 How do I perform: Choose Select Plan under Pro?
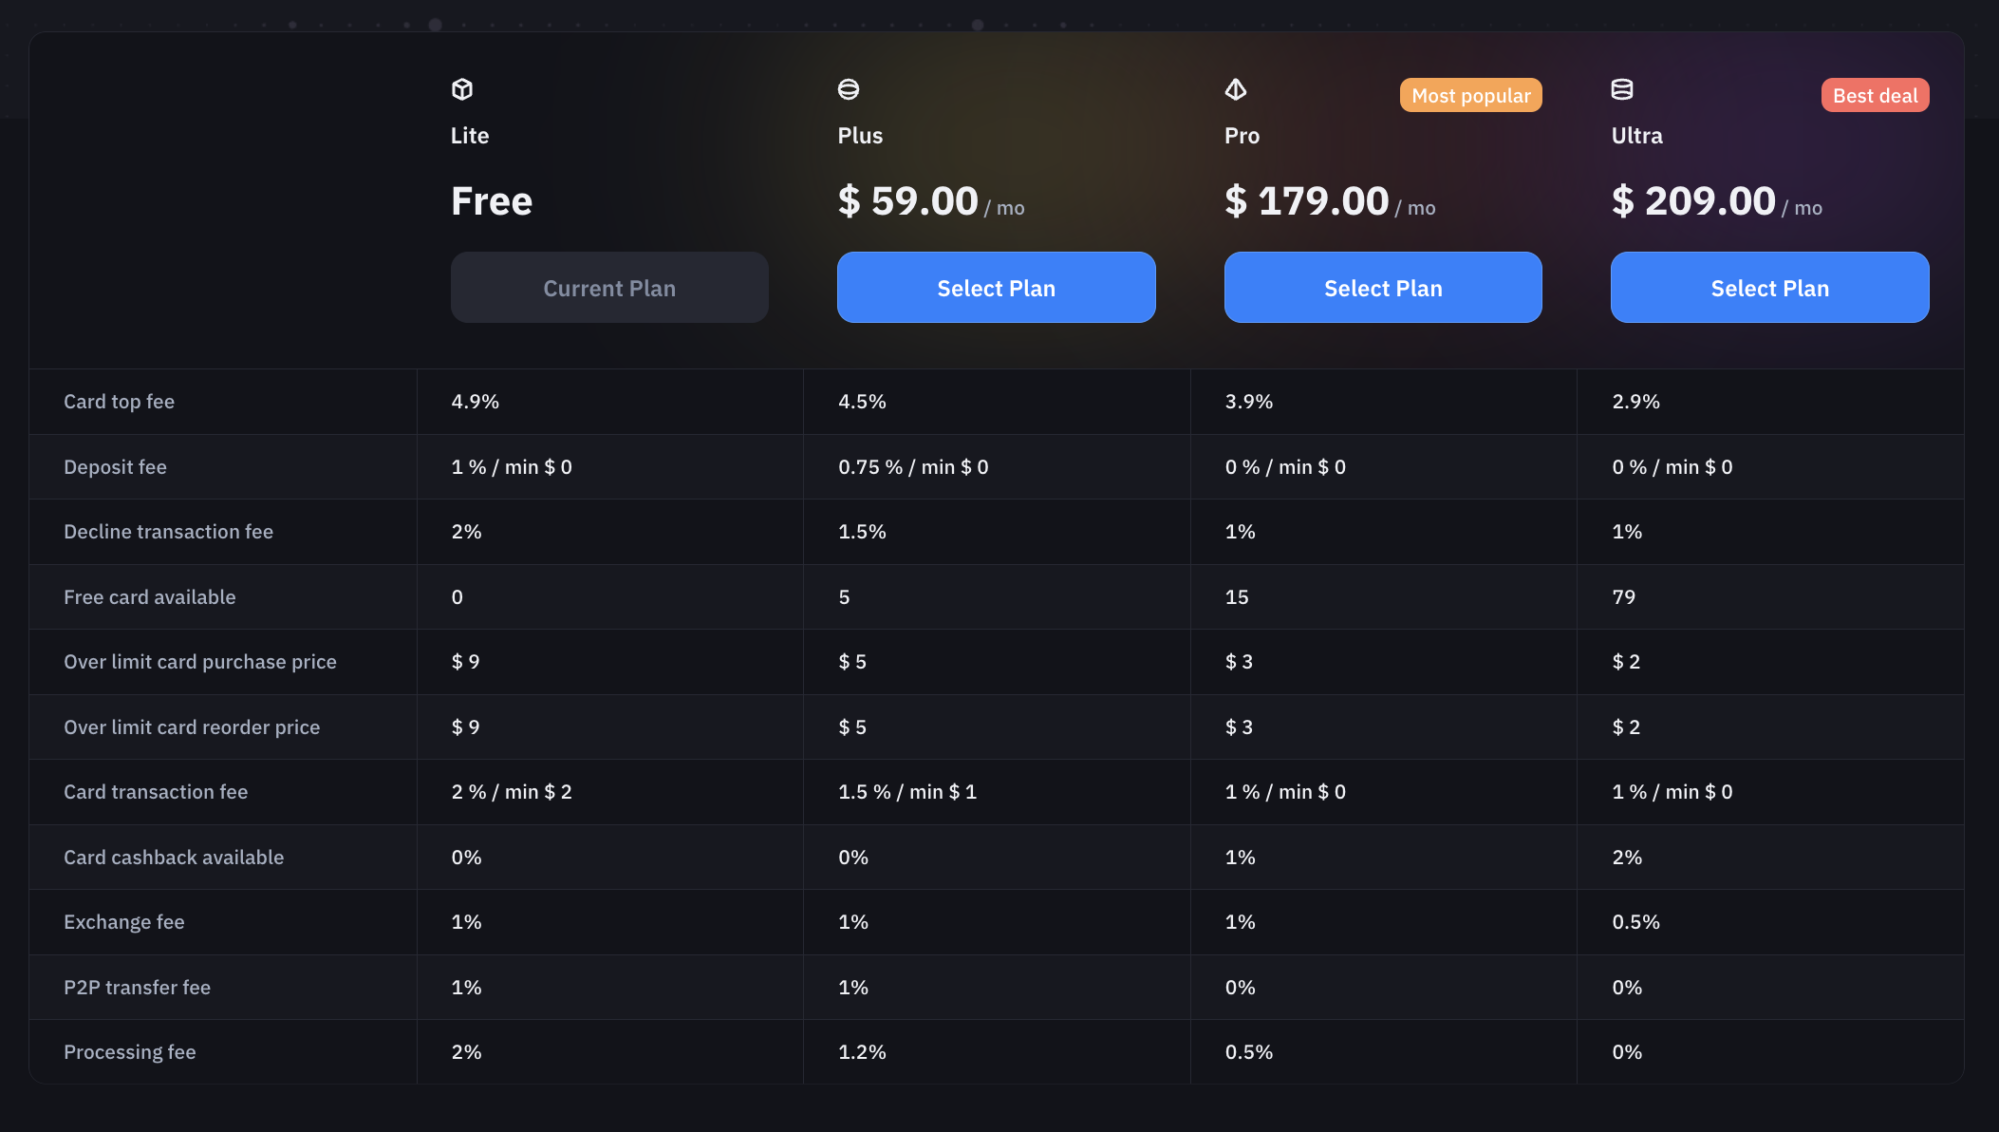click(x=1383, y=287)
